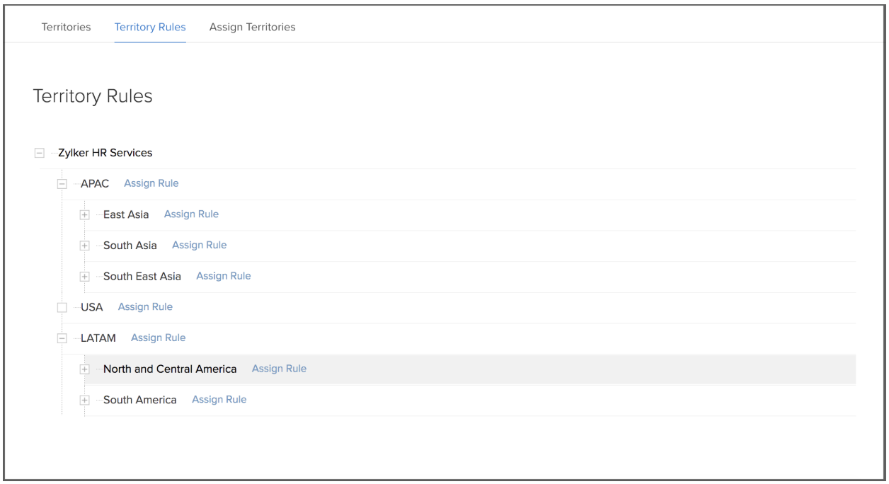Expand the South America territory node
Viewport: 889px width, 484px height.
84,401
